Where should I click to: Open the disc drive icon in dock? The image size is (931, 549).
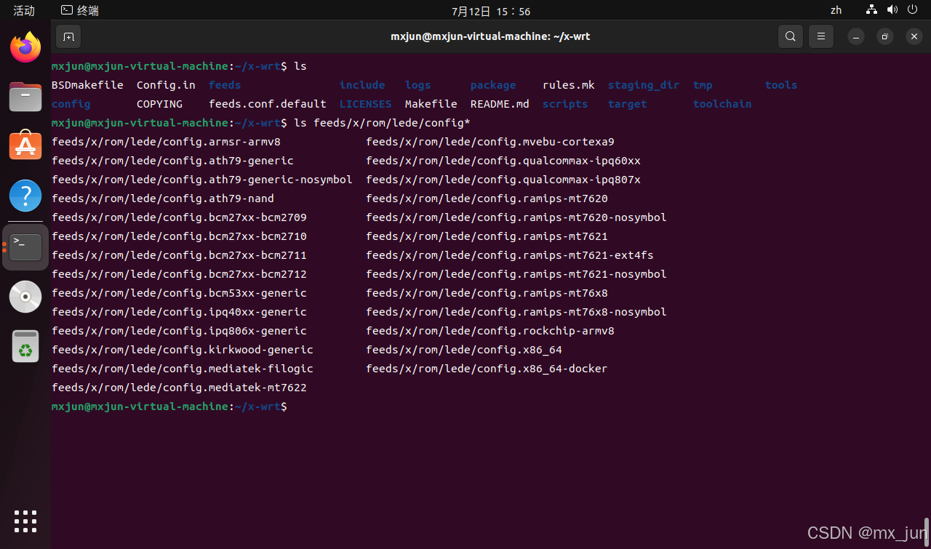[x=25, y=297]
